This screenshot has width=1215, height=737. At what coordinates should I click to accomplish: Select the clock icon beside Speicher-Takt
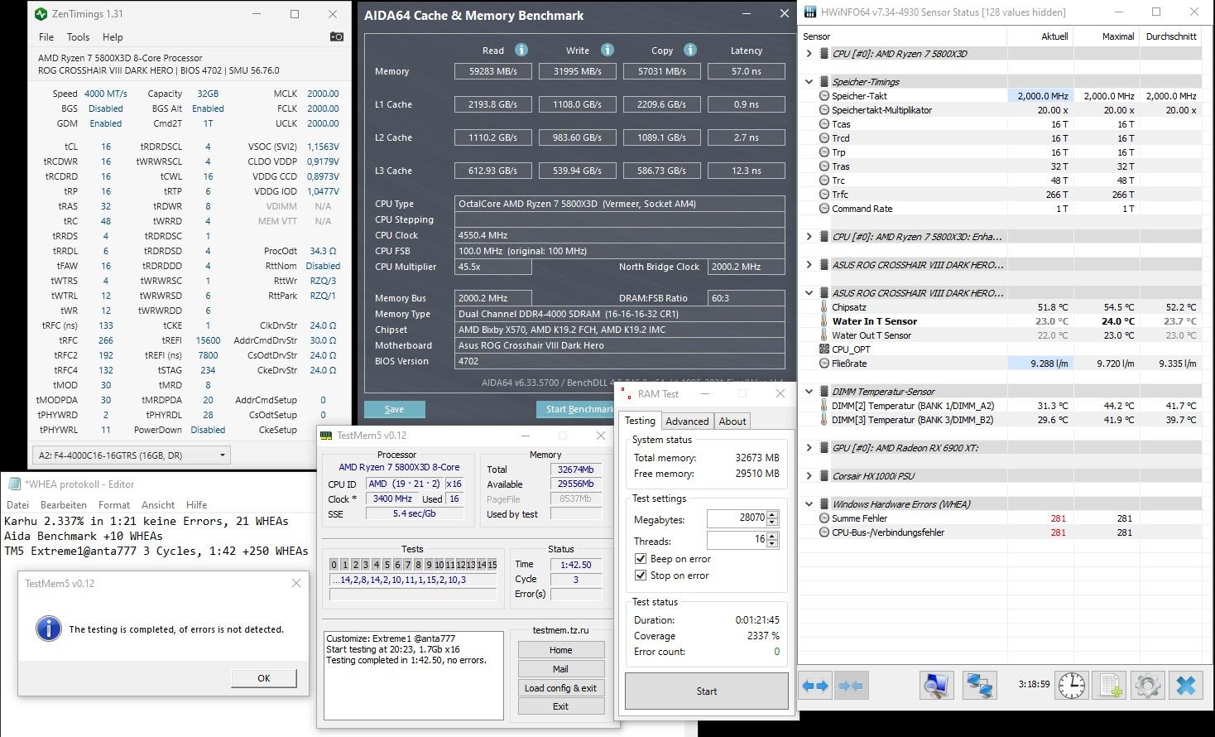824,96
